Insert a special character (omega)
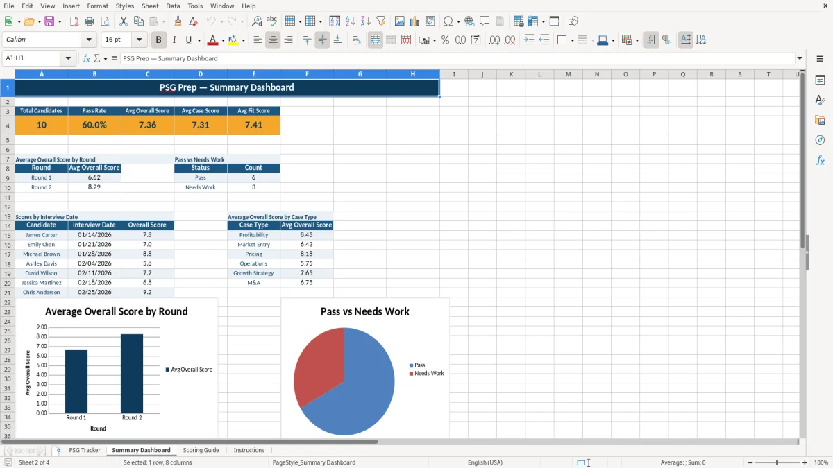833x468 pixels. [448, 21]
